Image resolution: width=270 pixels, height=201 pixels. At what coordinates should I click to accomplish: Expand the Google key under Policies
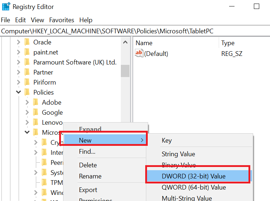[x=27, y=112]
